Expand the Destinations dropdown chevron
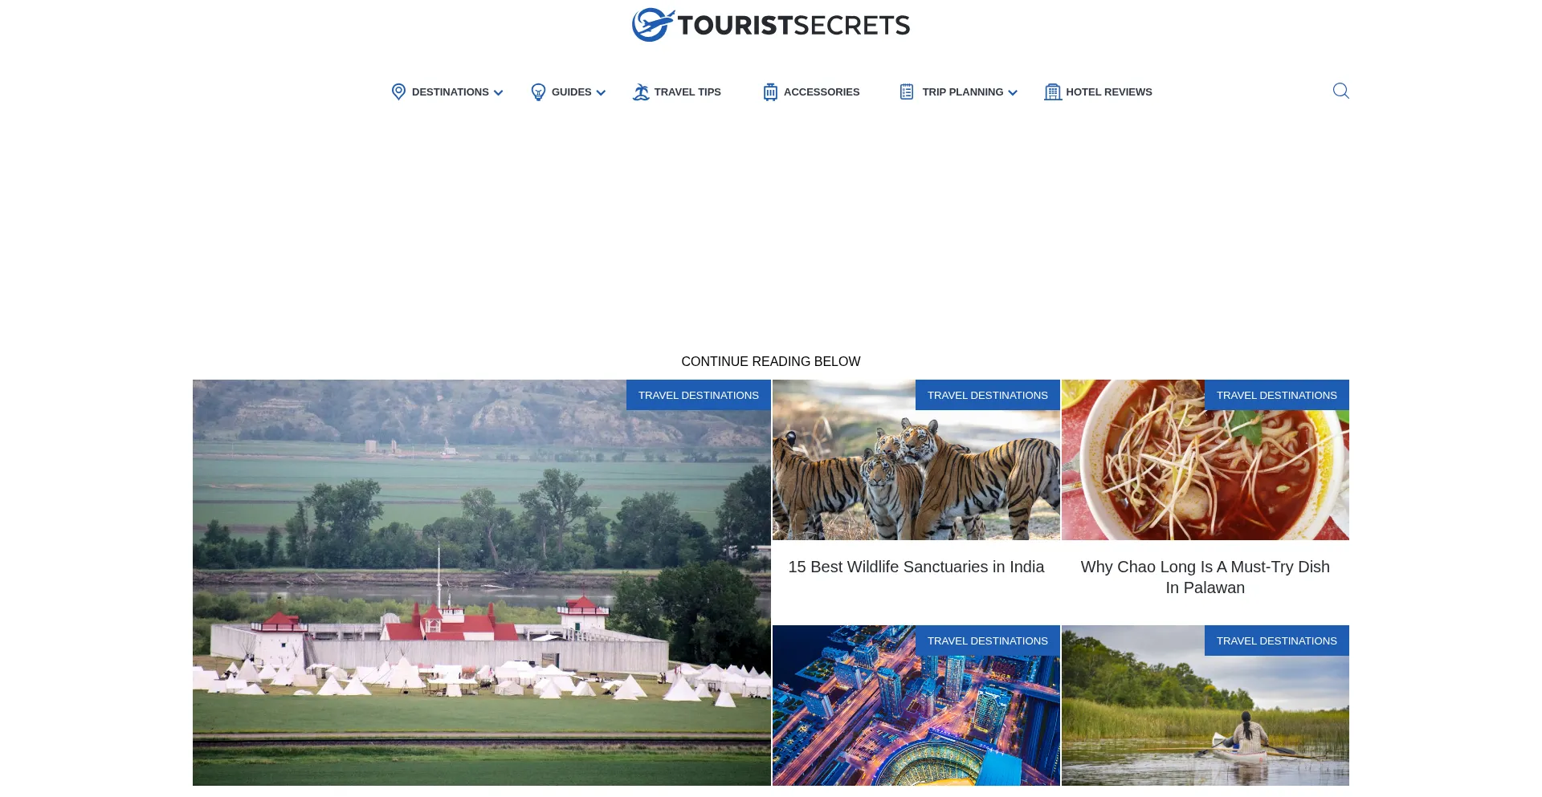Viewport: 1542px width, 797px height. [499, 93]
